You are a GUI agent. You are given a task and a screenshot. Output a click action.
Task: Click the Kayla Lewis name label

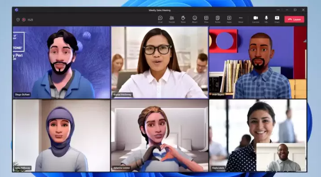click(x=218, y=168)
